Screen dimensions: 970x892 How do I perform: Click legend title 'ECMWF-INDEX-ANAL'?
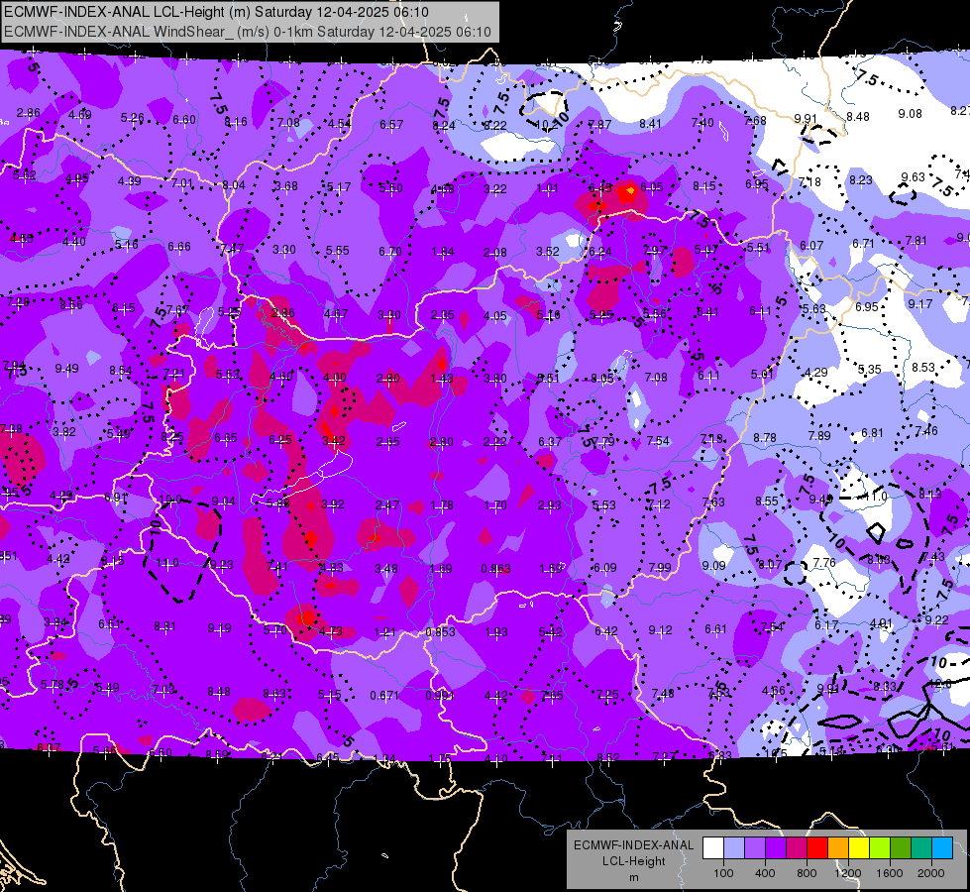point(633,845)
